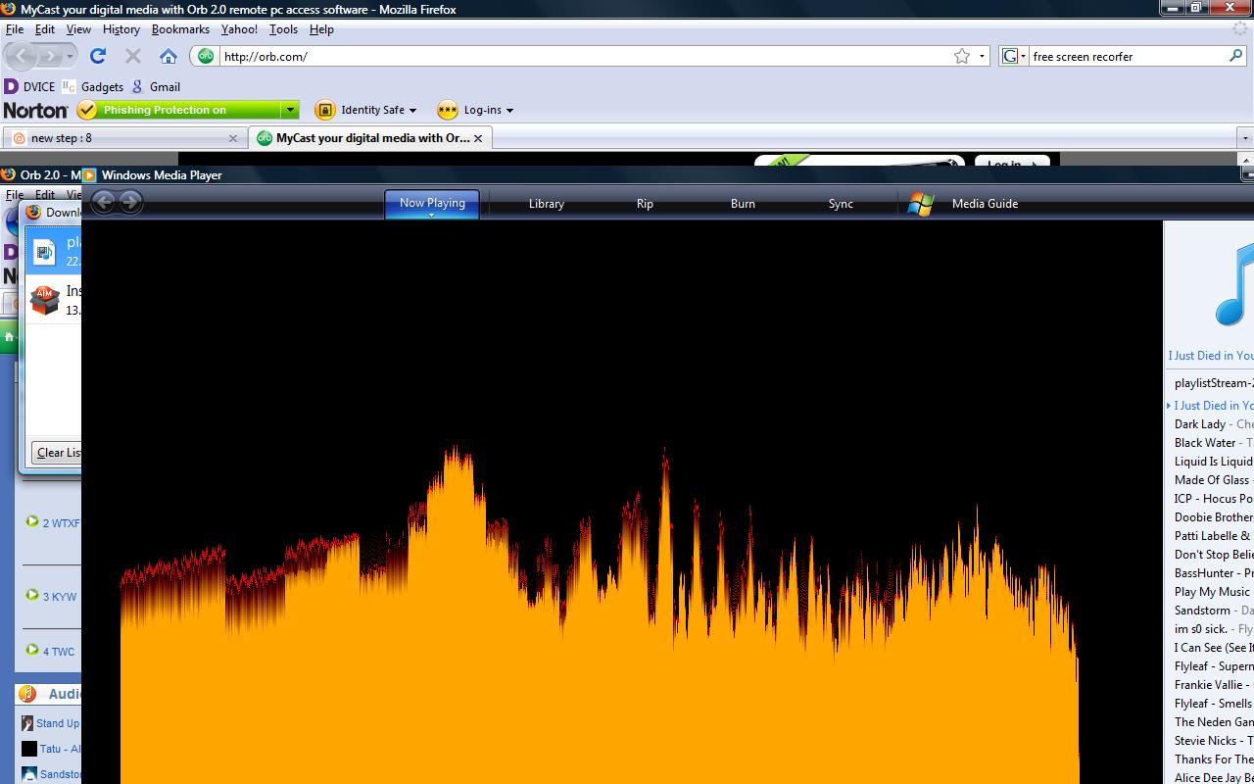
Task: Select the AIM installer in Downloads
Action: click(x=53, y=300)
